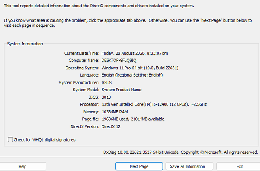Image resolution: width=260 pixels, height=171 pixels.
Task: Click the System Information group title
Action: tap(25, 44)
